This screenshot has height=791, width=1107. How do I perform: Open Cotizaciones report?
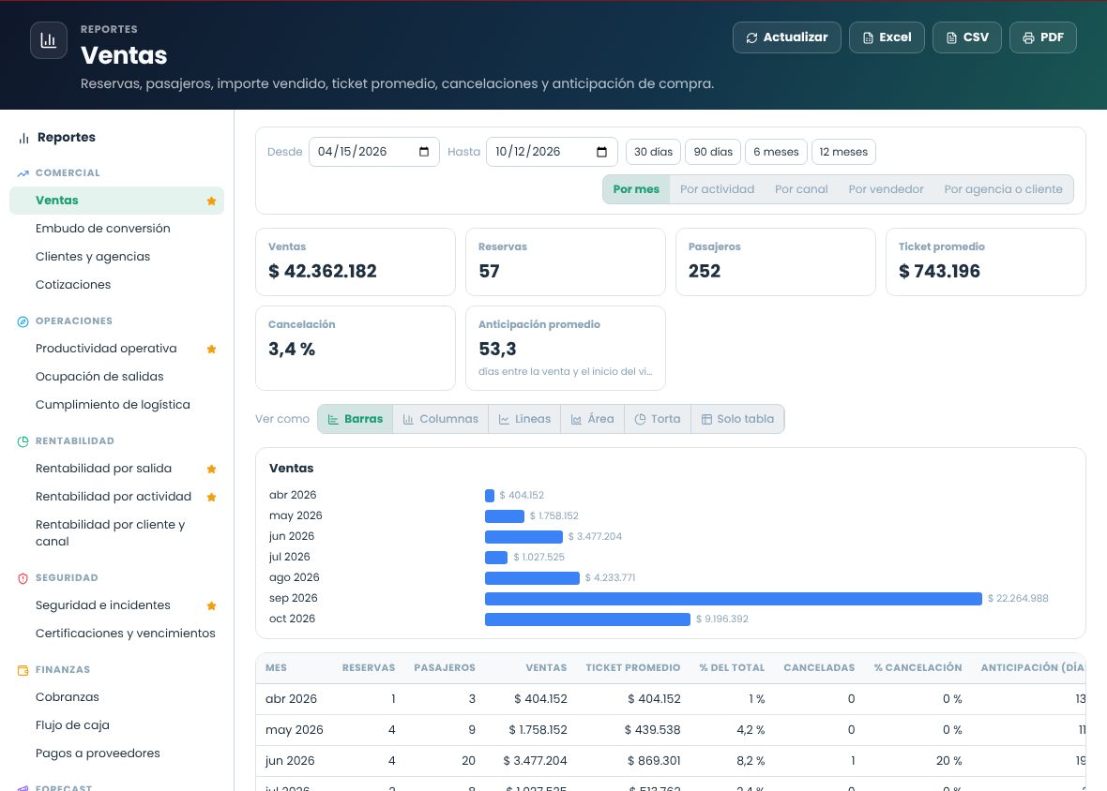point(116,285)
